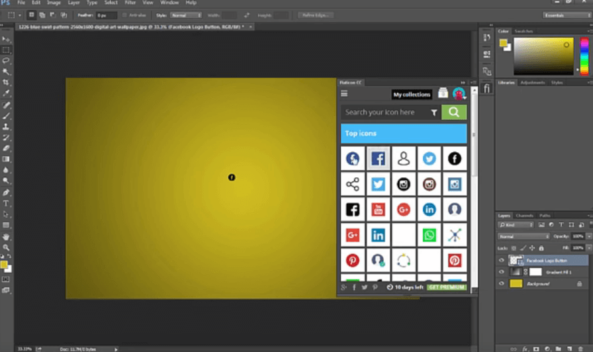Select the Pen tool
593x352 pixels.
(6, 193)
